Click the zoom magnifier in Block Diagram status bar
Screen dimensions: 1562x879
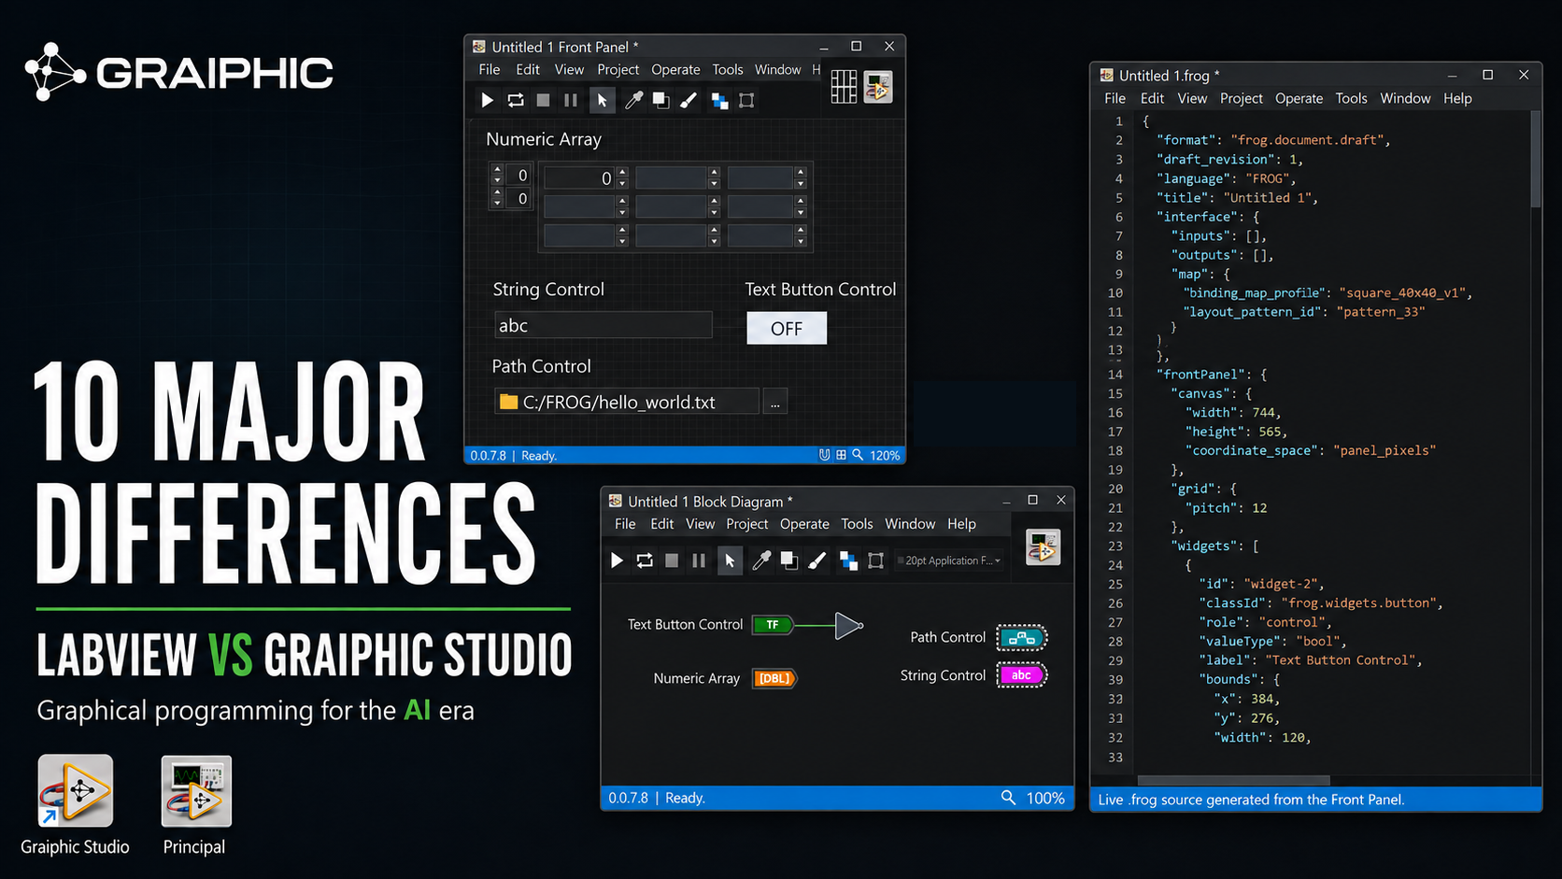pos(1008,798)
